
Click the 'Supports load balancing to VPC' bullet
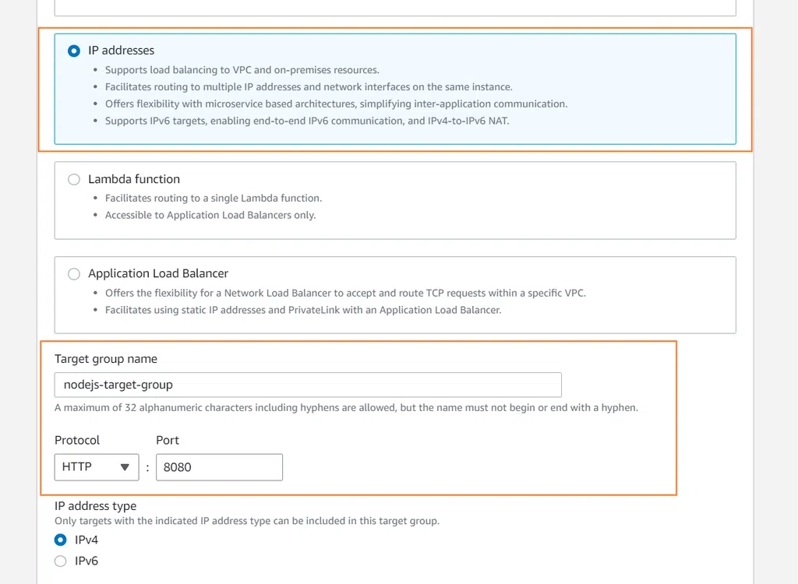[242, 70]
